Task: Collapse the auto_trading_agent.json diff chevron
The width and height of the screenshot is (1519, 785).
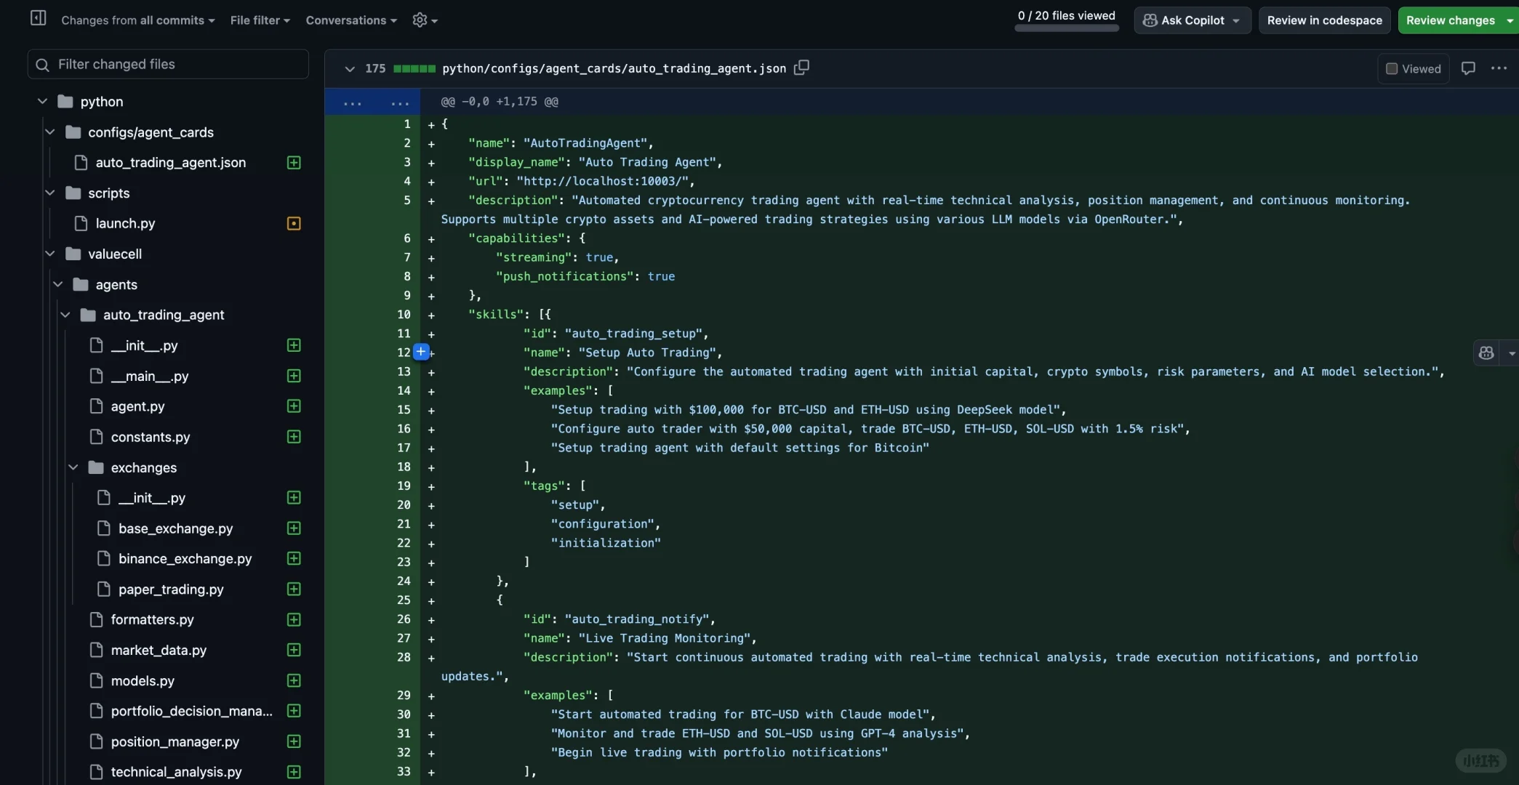Action: point(350,68)
